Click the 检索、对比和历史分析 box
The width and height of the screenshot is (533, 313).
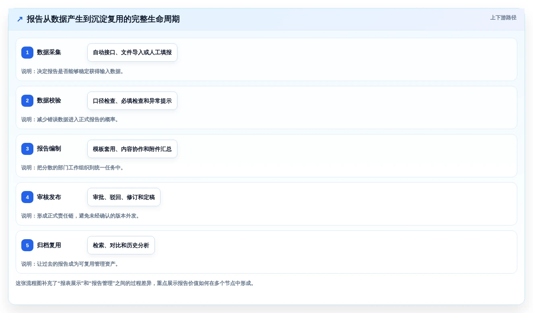(x=121, y=245)
